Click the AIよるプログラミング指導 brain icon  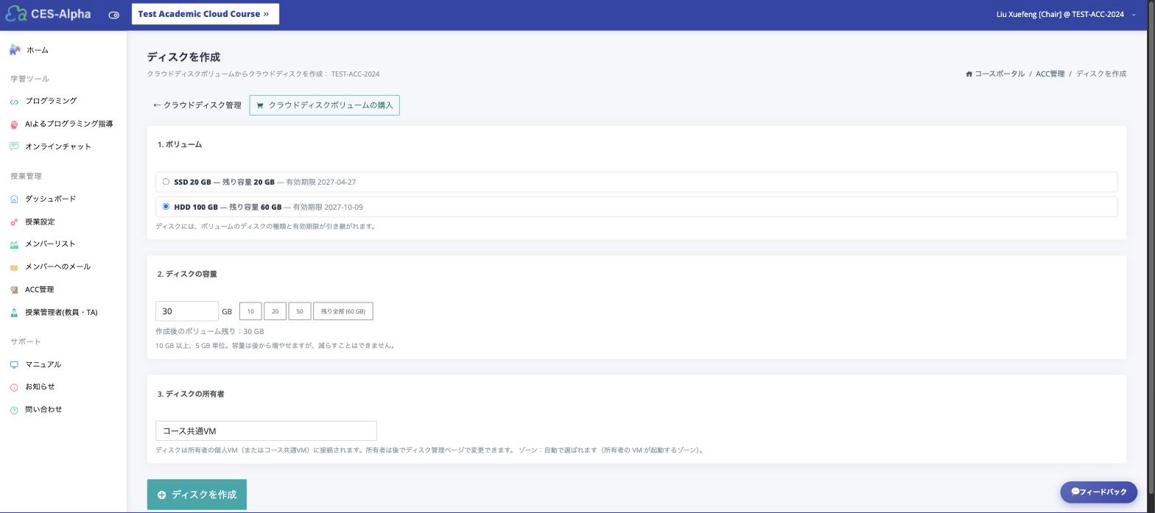(14, 124)
